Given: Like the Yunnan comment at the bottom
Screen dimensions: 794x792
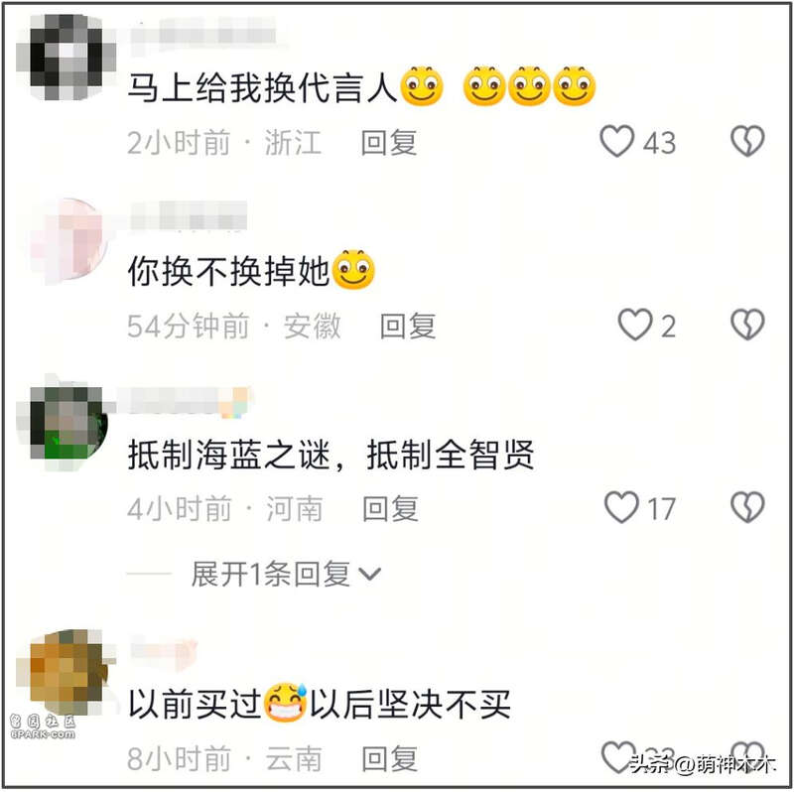Looking at the screenshot, I should click(618, 756).
